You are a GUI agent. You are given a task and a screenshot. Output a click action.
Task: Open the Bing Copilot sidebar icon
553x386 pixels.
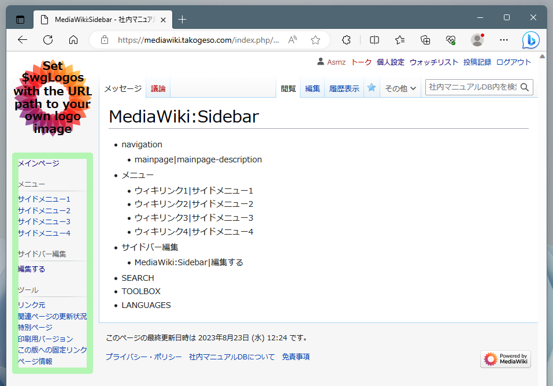pos(530,40)
